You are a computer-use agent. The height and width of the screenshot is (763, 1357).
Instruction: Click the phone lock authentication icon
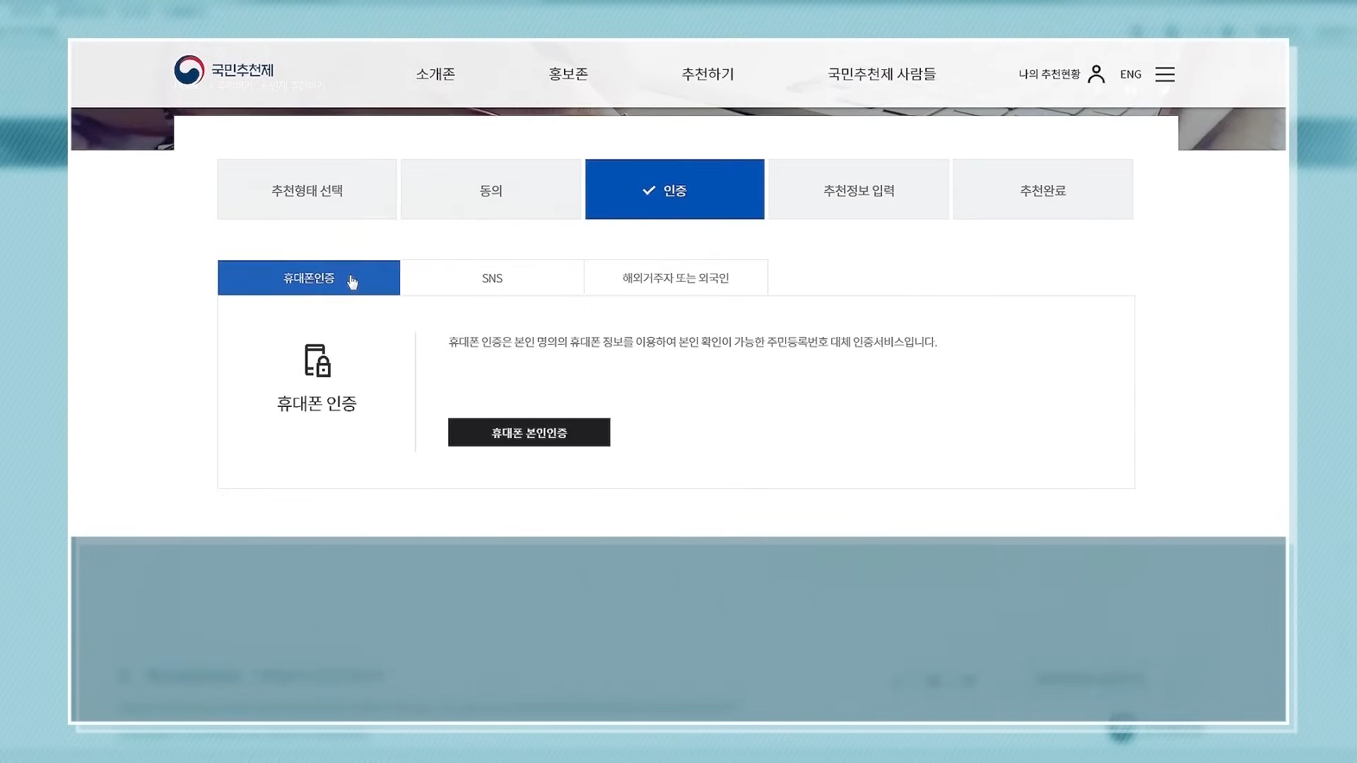coord(317,360)
